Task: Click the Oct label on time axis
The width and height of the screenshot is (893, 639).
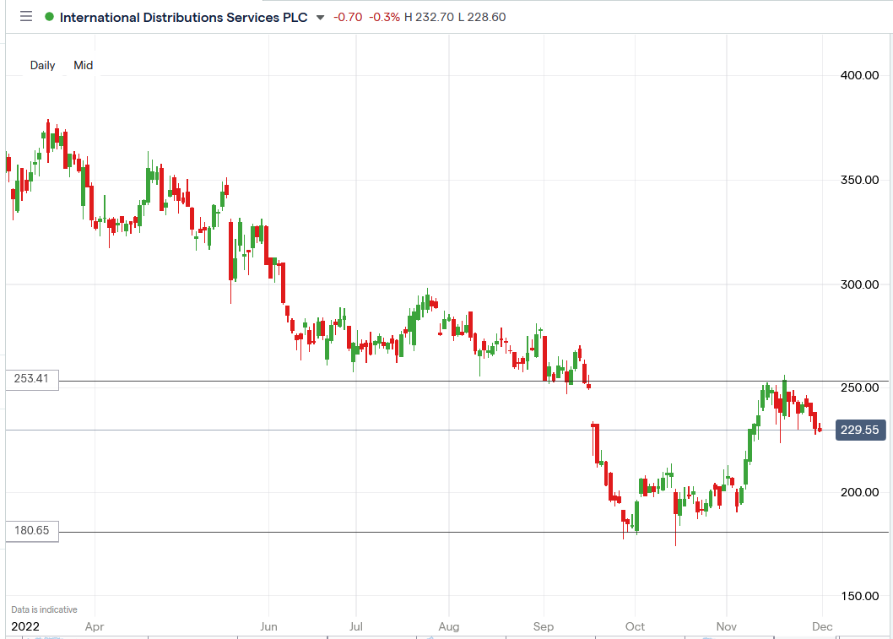Action: [x=635, y=627]
